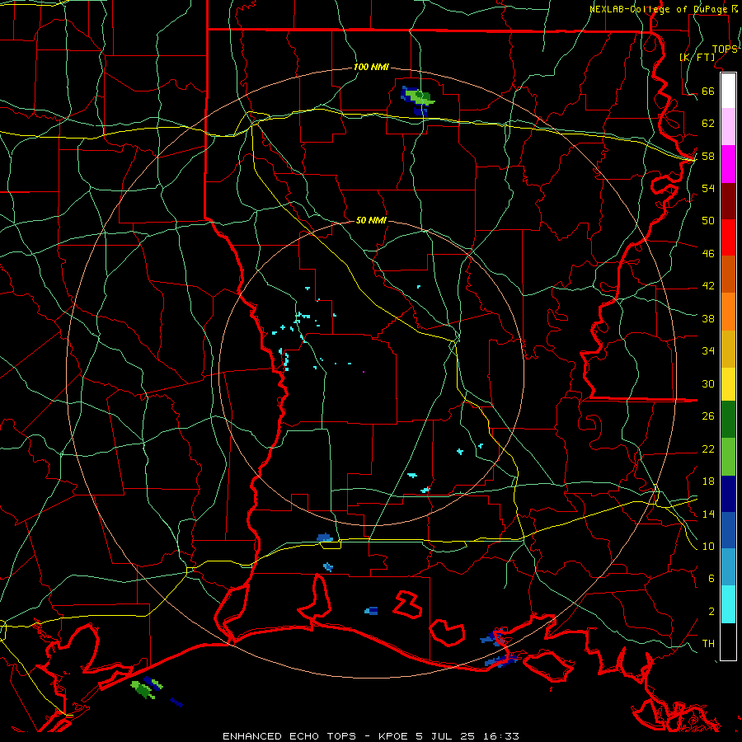742x742 pixels.
Task: Select the bright red legend swatch
Action: pyautogui.click(x=728, y=237)
